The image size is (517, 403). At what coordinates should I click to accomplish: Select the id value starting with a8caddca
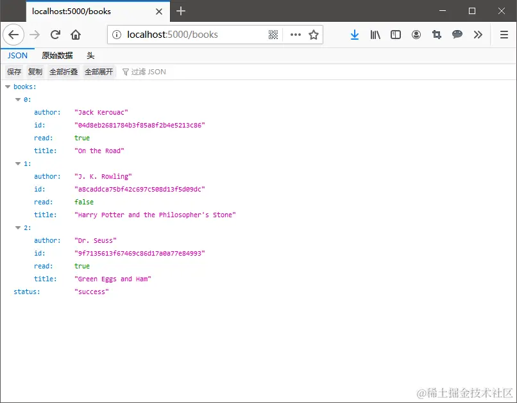point(139,189)
